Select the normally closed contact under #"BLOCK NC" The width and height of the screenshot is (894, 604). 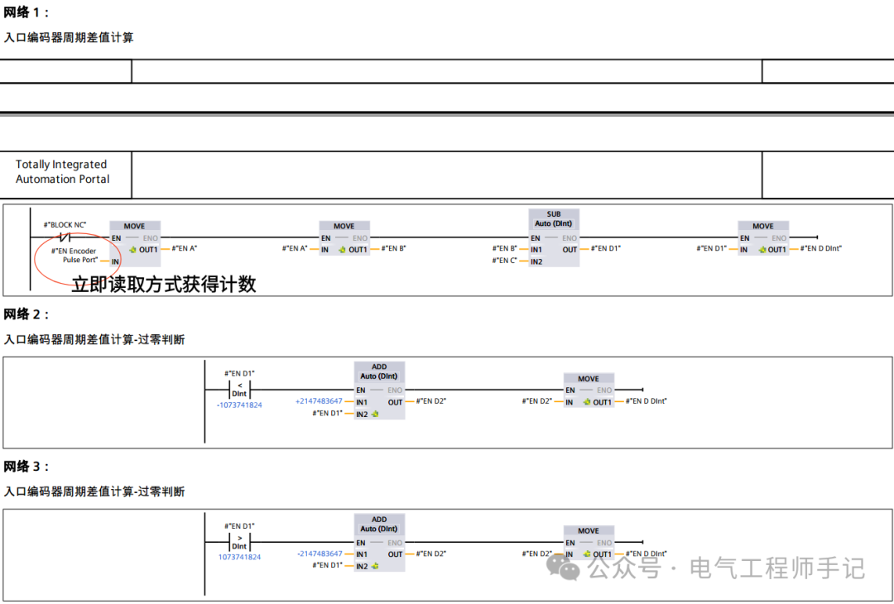coord(66,237)
